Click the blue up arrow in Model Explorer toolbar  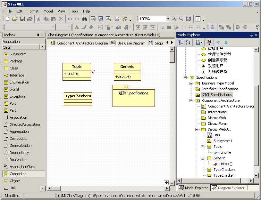click(218, 42)
